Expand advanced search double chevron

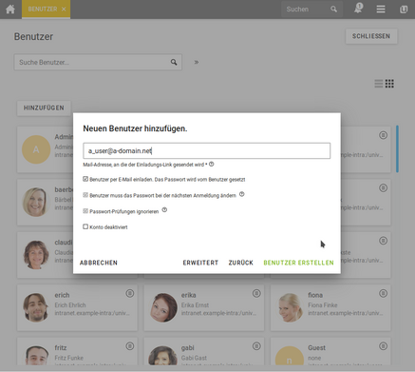pos(197,62)
